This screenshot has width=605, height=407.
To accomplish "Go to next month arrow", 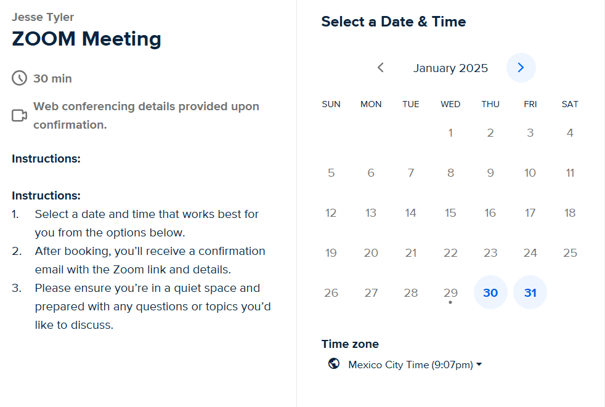I will click(521, 68).
